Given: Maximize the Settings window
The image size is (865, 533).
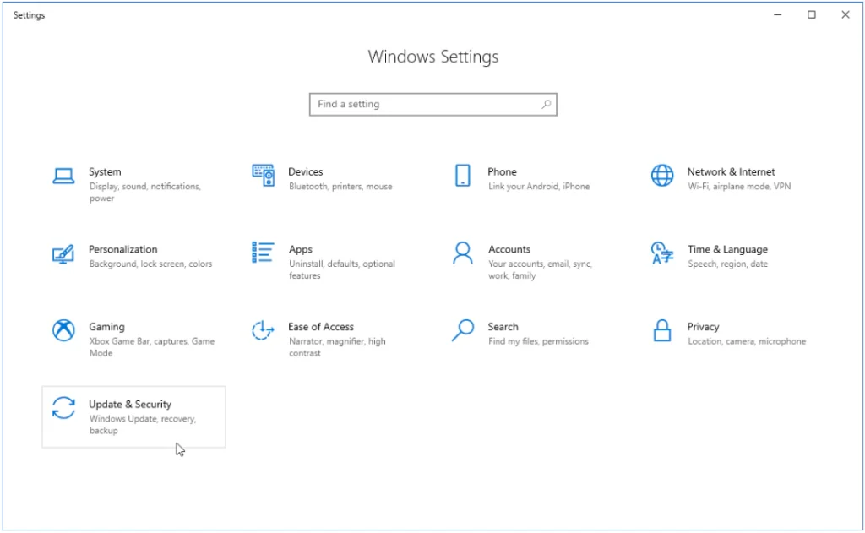Looking at the screenshot, I should click(x=812, y=14).
